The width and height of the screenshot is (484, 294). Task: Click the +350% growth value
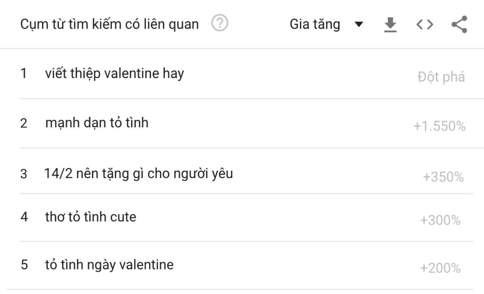(x=443, y=177)
